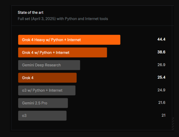
Task: Click the score value 21 for o3
Action: click(x=163, y=115)
